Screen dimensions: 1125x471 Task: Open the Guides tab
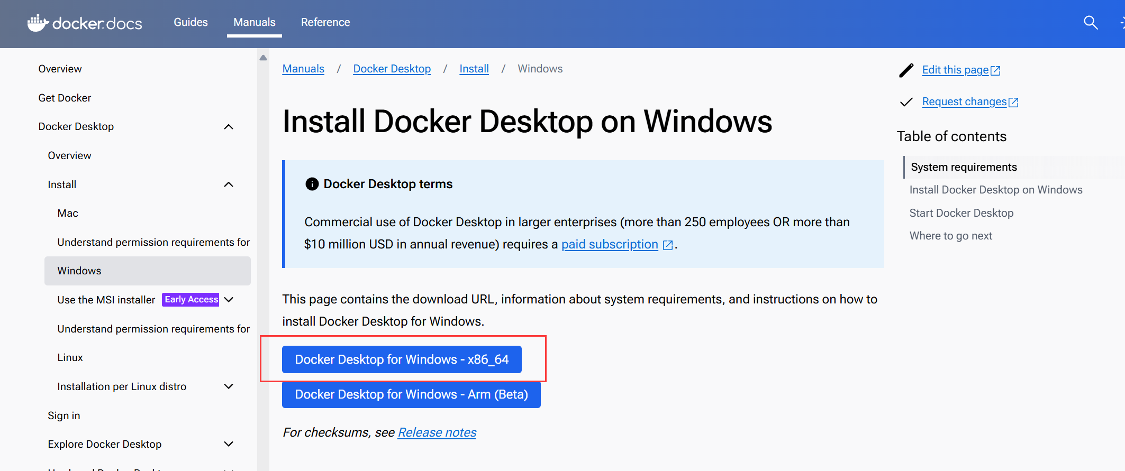pyautogui.click(x=190, y=22)
